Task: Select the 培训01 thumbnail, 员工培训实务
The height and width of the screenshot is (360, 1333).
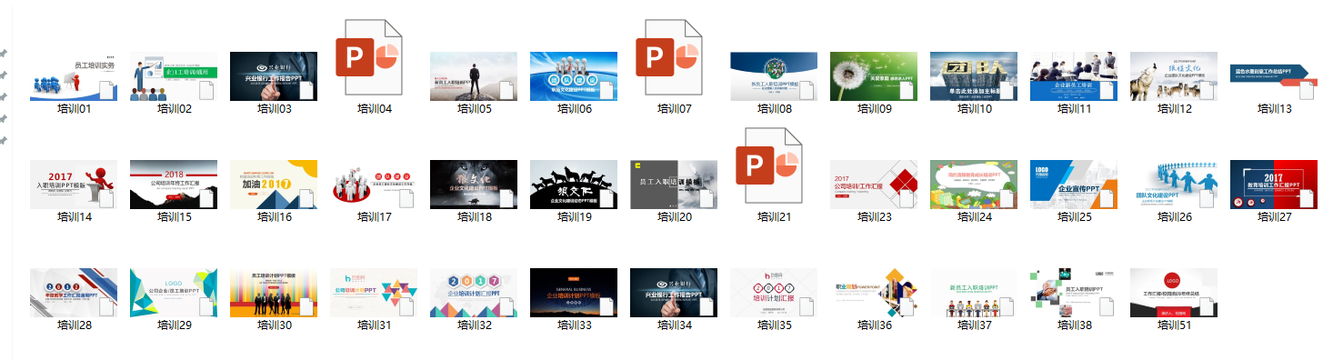Action: [x=74, y=76]
